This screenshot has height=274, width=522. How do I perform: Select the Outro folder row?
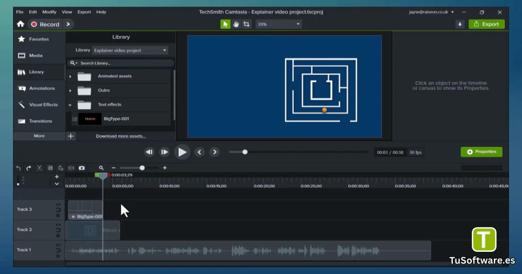coord(119,90)
